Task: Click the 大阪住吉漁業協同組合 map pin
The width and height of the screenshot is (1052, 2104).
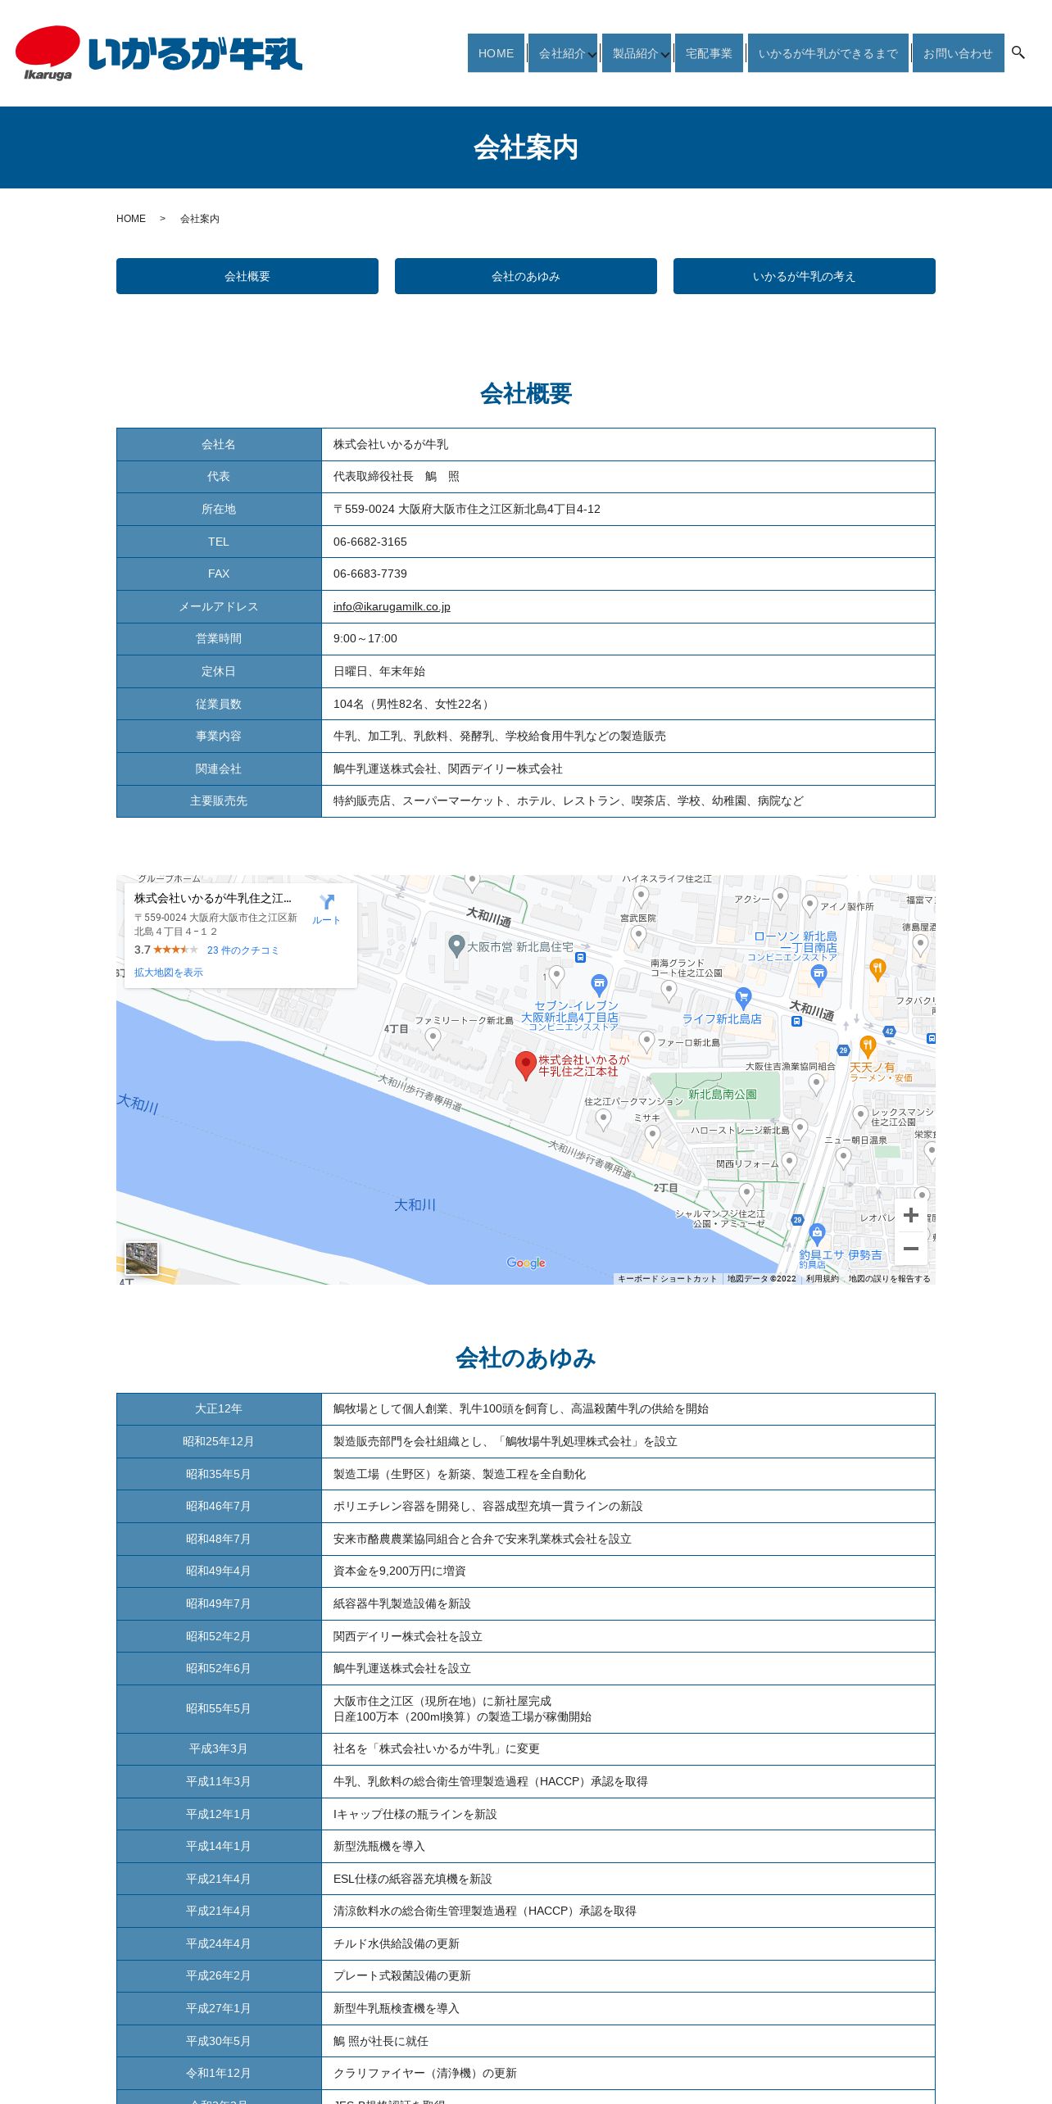Action: click(815, 1084)
